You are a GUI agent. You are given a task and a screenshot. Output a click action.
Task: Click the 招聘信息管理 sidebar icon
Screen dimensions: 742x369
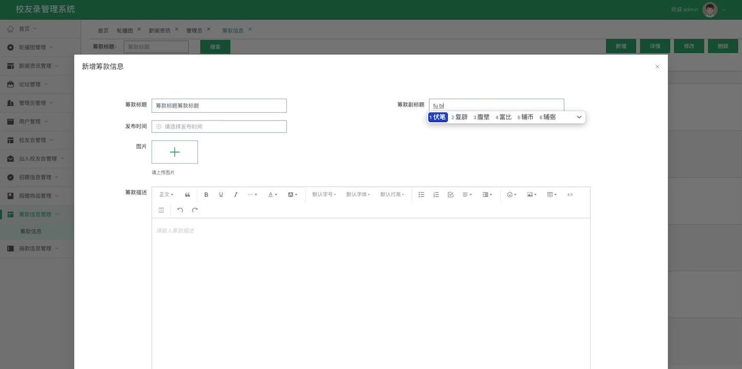point(11,177)
